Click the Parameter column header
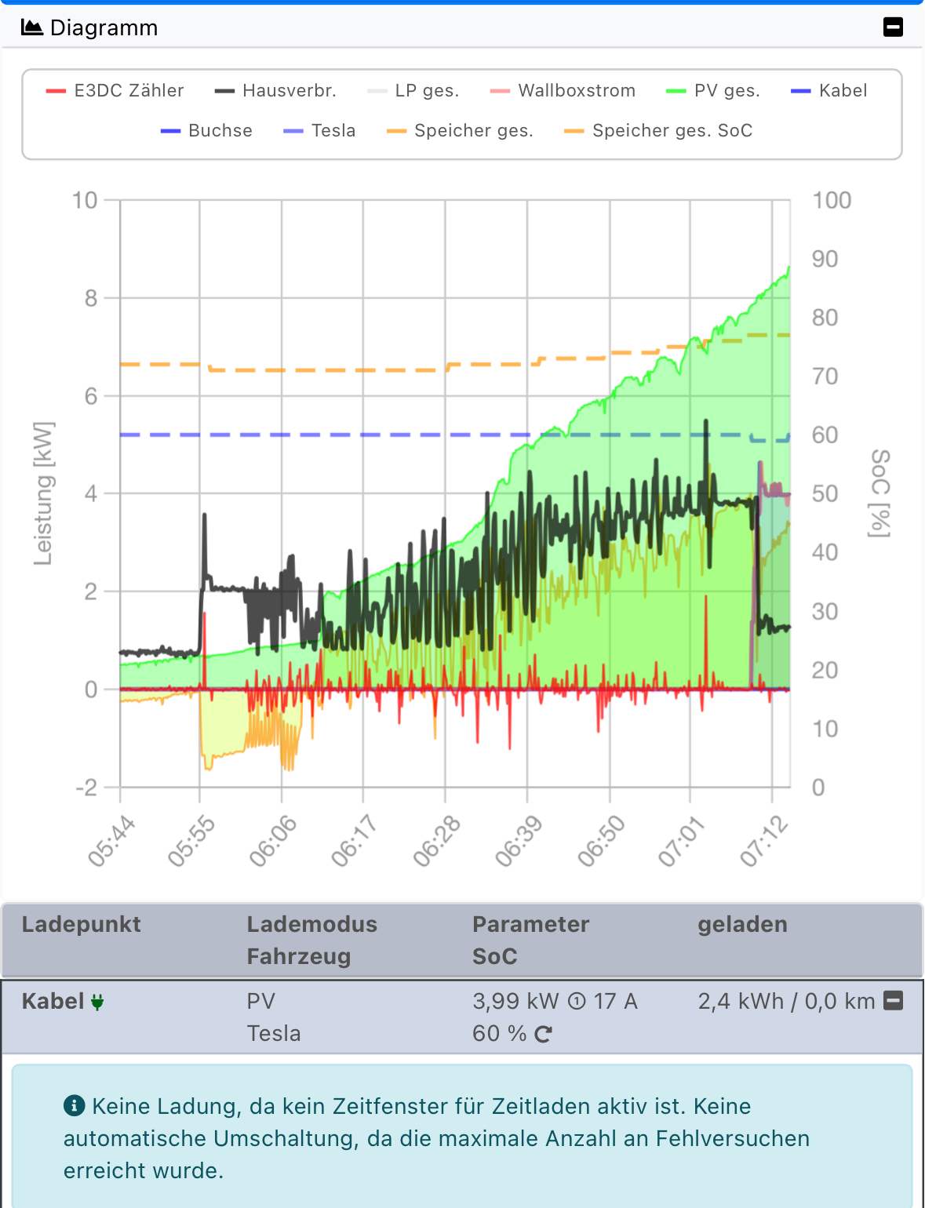This screenshot has width=925, height=1208. click(x=530, y=924)
